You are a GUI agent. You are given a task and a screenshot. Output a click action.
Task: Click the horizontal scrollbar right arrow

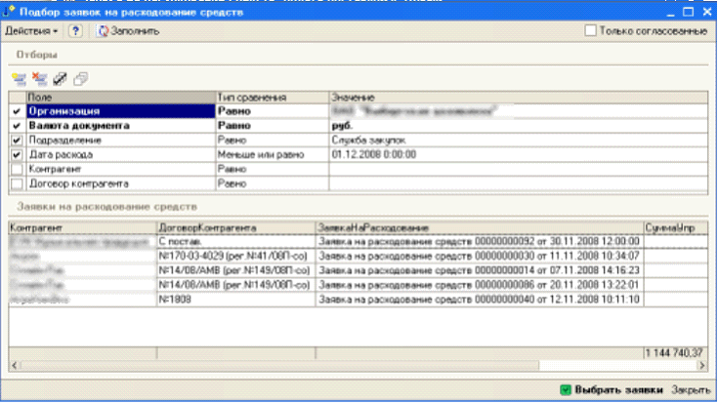[x=702, y=366]
